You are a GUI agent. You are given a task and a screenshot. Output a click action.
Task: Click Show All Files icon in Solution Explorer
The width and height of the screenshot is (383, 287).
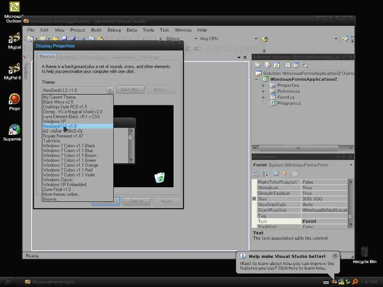268,65
